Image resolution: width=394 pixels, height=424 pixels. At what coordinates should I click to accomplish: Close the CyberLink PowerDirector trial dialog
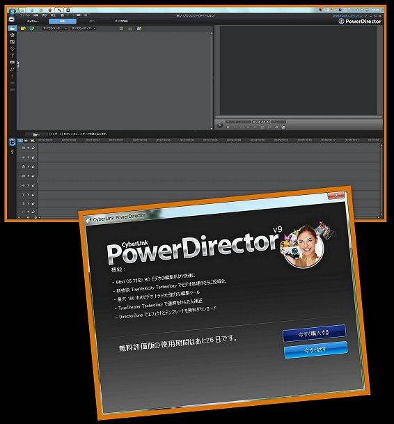point(336,195)
